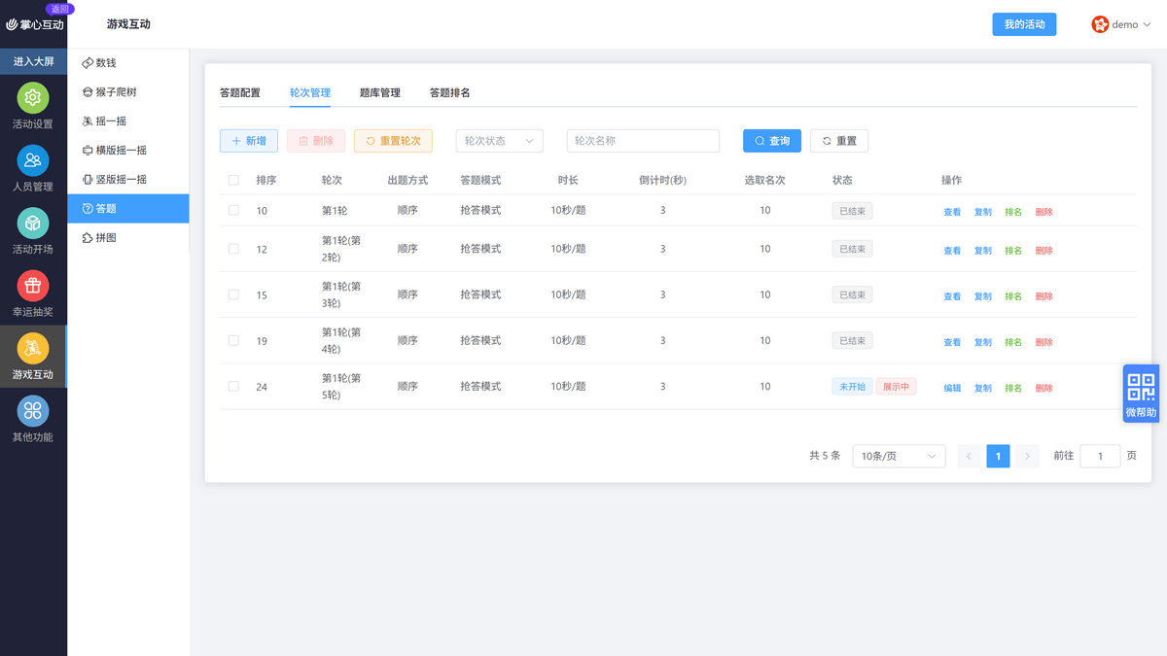This screenshot has height=656, width=1167.
Task: Click 删除 for 第1轮(第5轮) row
Action: point(1044,388)
